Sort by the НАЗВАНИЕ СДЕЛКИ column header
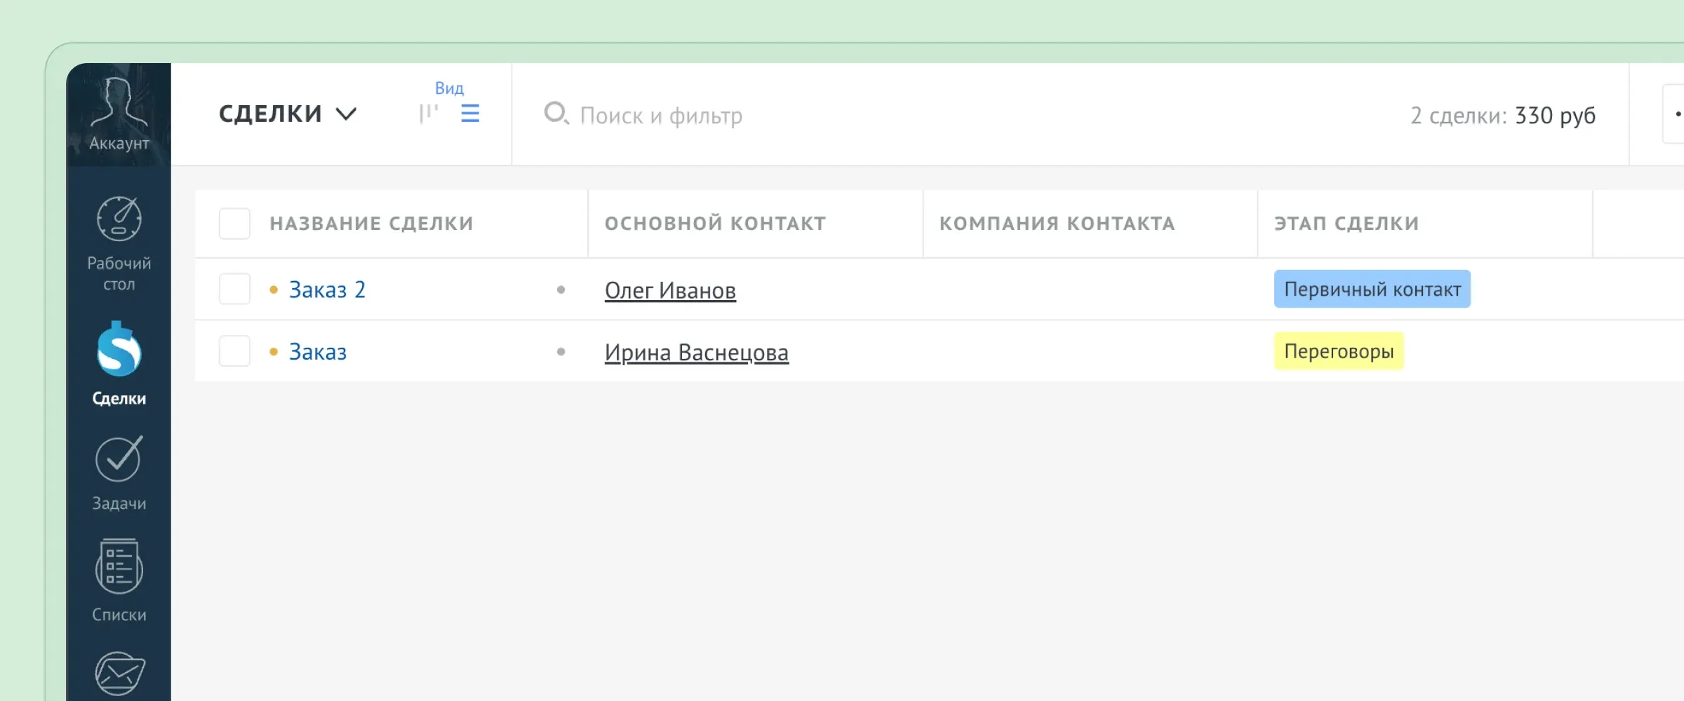 point(371,223)
